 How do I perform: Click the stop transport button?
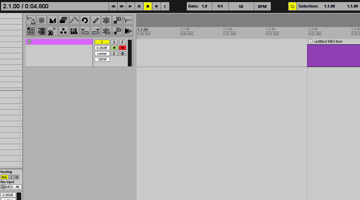(148, 6)
